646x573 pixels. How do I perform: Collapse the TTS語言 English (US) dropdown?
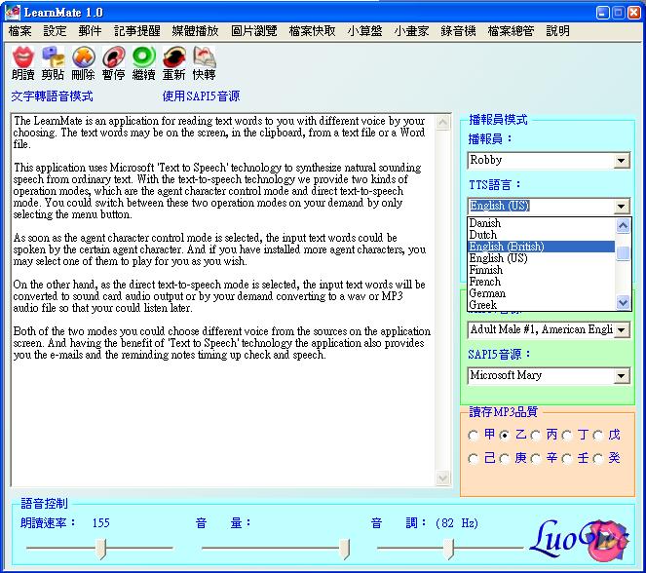coord(622,206)
